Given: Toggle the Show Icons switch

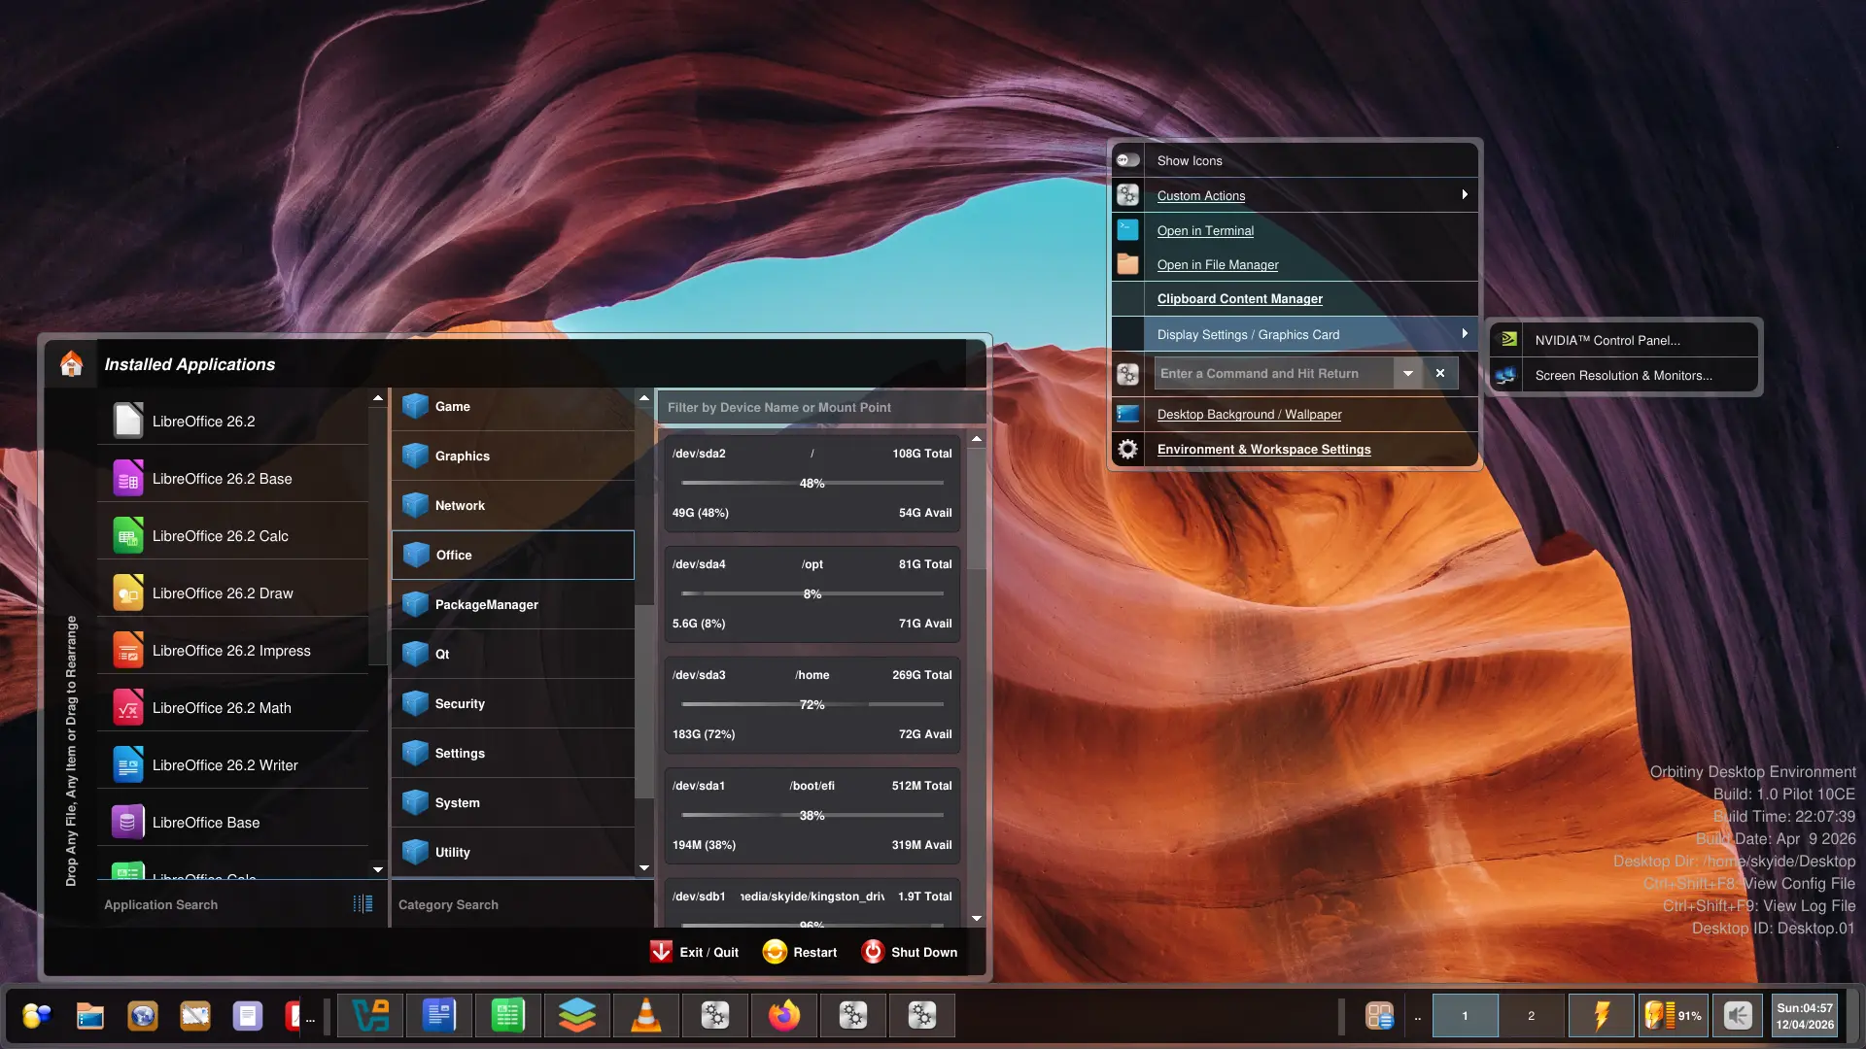Looking at the screenshot, I should click(1127, 160).
